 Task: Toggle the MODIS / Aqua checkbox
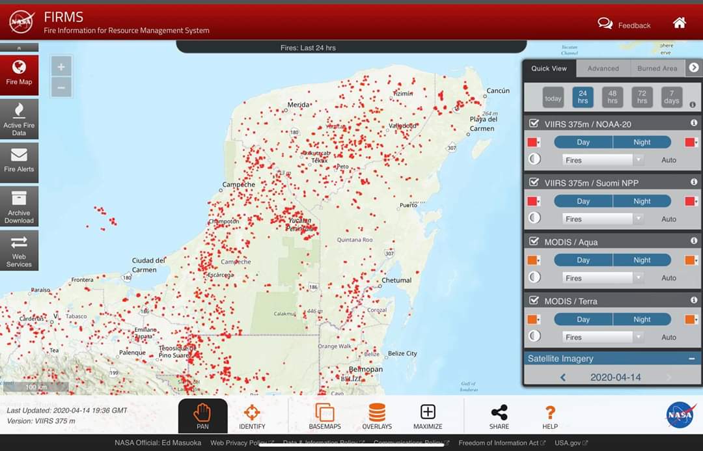pyautogui.click(x=534, y=241)
